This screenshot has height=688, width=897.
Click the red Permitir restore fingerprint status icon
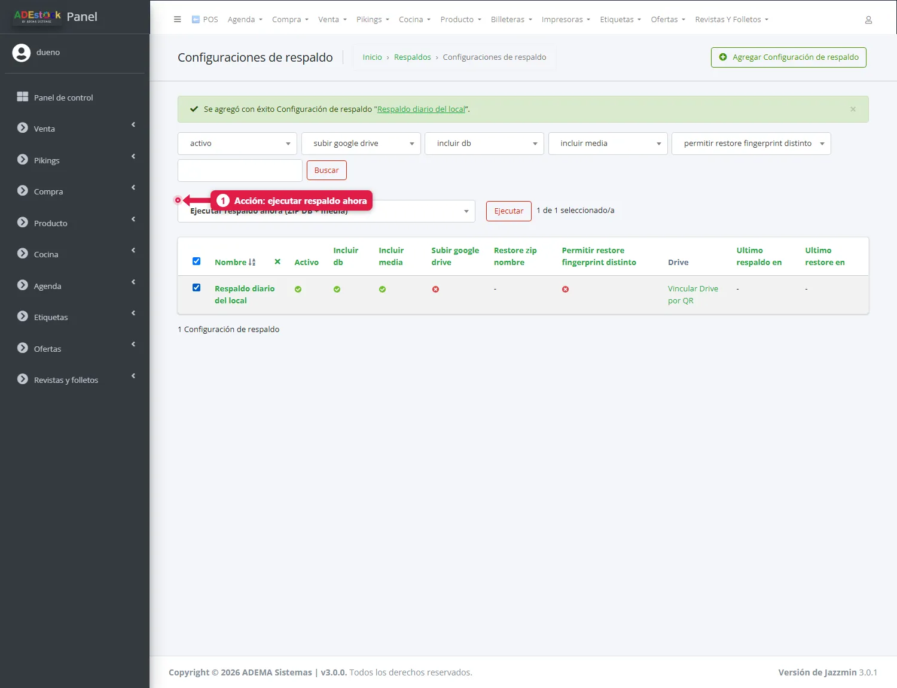coord(565,289)
